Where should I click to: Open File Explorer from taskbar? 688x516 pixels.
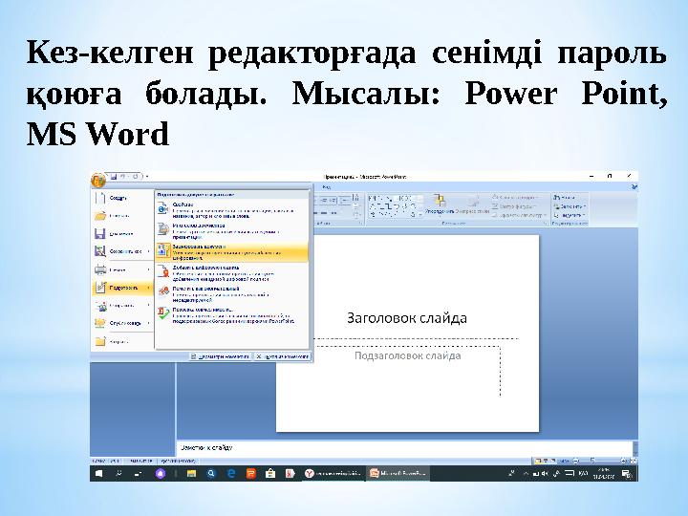point(191,473)
